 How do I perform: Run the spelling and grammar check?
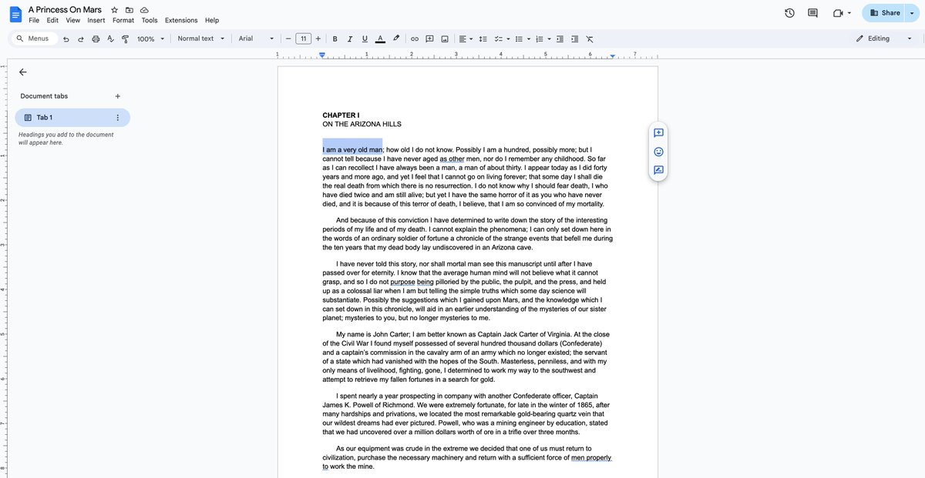pyautogui.click(x=110, y=38)
